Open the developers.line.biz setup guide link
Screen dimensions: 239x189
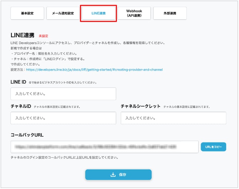[94, 70]
